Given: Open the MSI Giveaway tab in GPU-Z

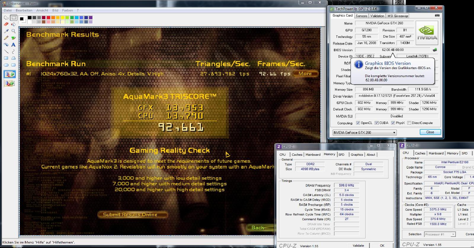Looking at the screenshot, I should pyautogui.click(x=398, y=16).
